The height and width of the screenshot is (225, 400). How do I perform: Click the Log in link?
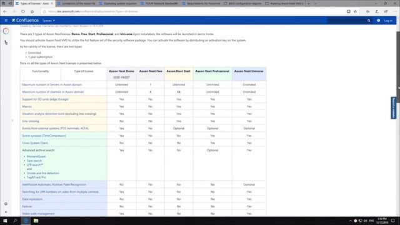[x=388, y=21]
